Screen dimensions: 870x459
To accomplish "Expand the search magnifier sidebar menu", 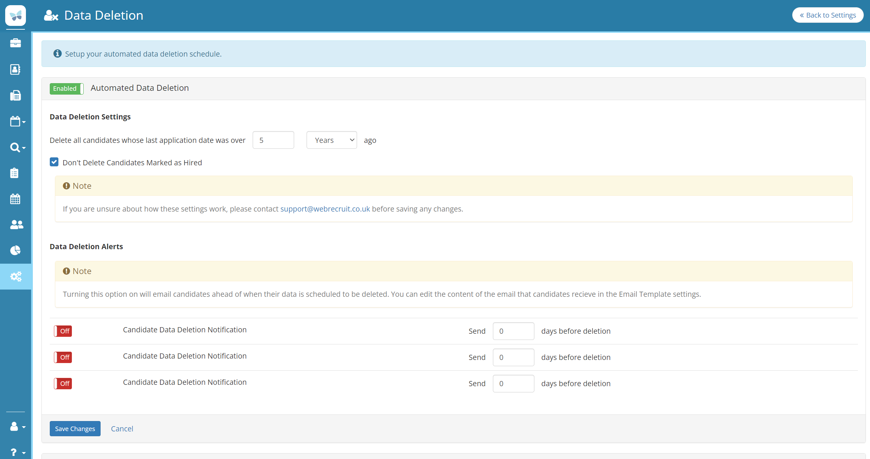I will [x=17, y=147].
